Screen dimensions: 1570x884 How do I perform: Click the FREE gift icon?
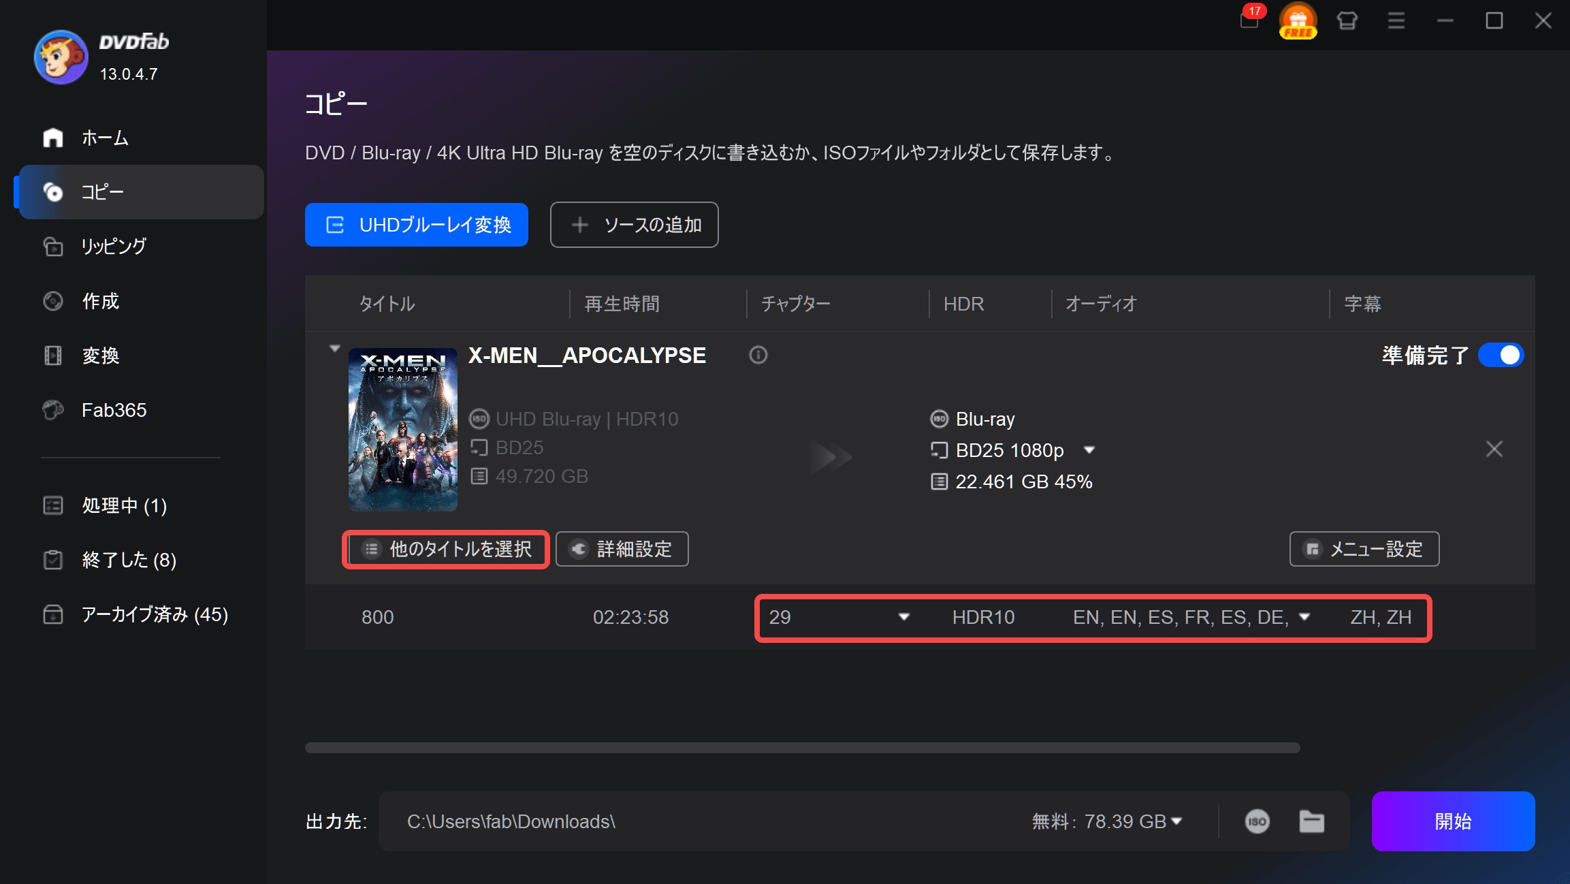1298,20
